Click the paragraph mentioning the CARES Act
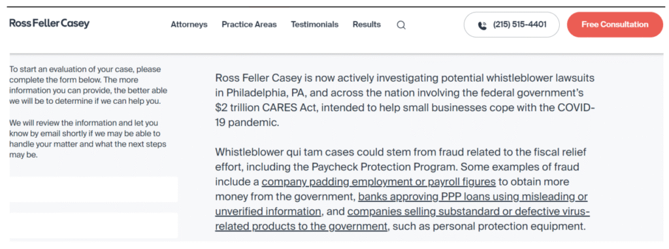This screenshot has height=249, width=669. click(404, 101)
